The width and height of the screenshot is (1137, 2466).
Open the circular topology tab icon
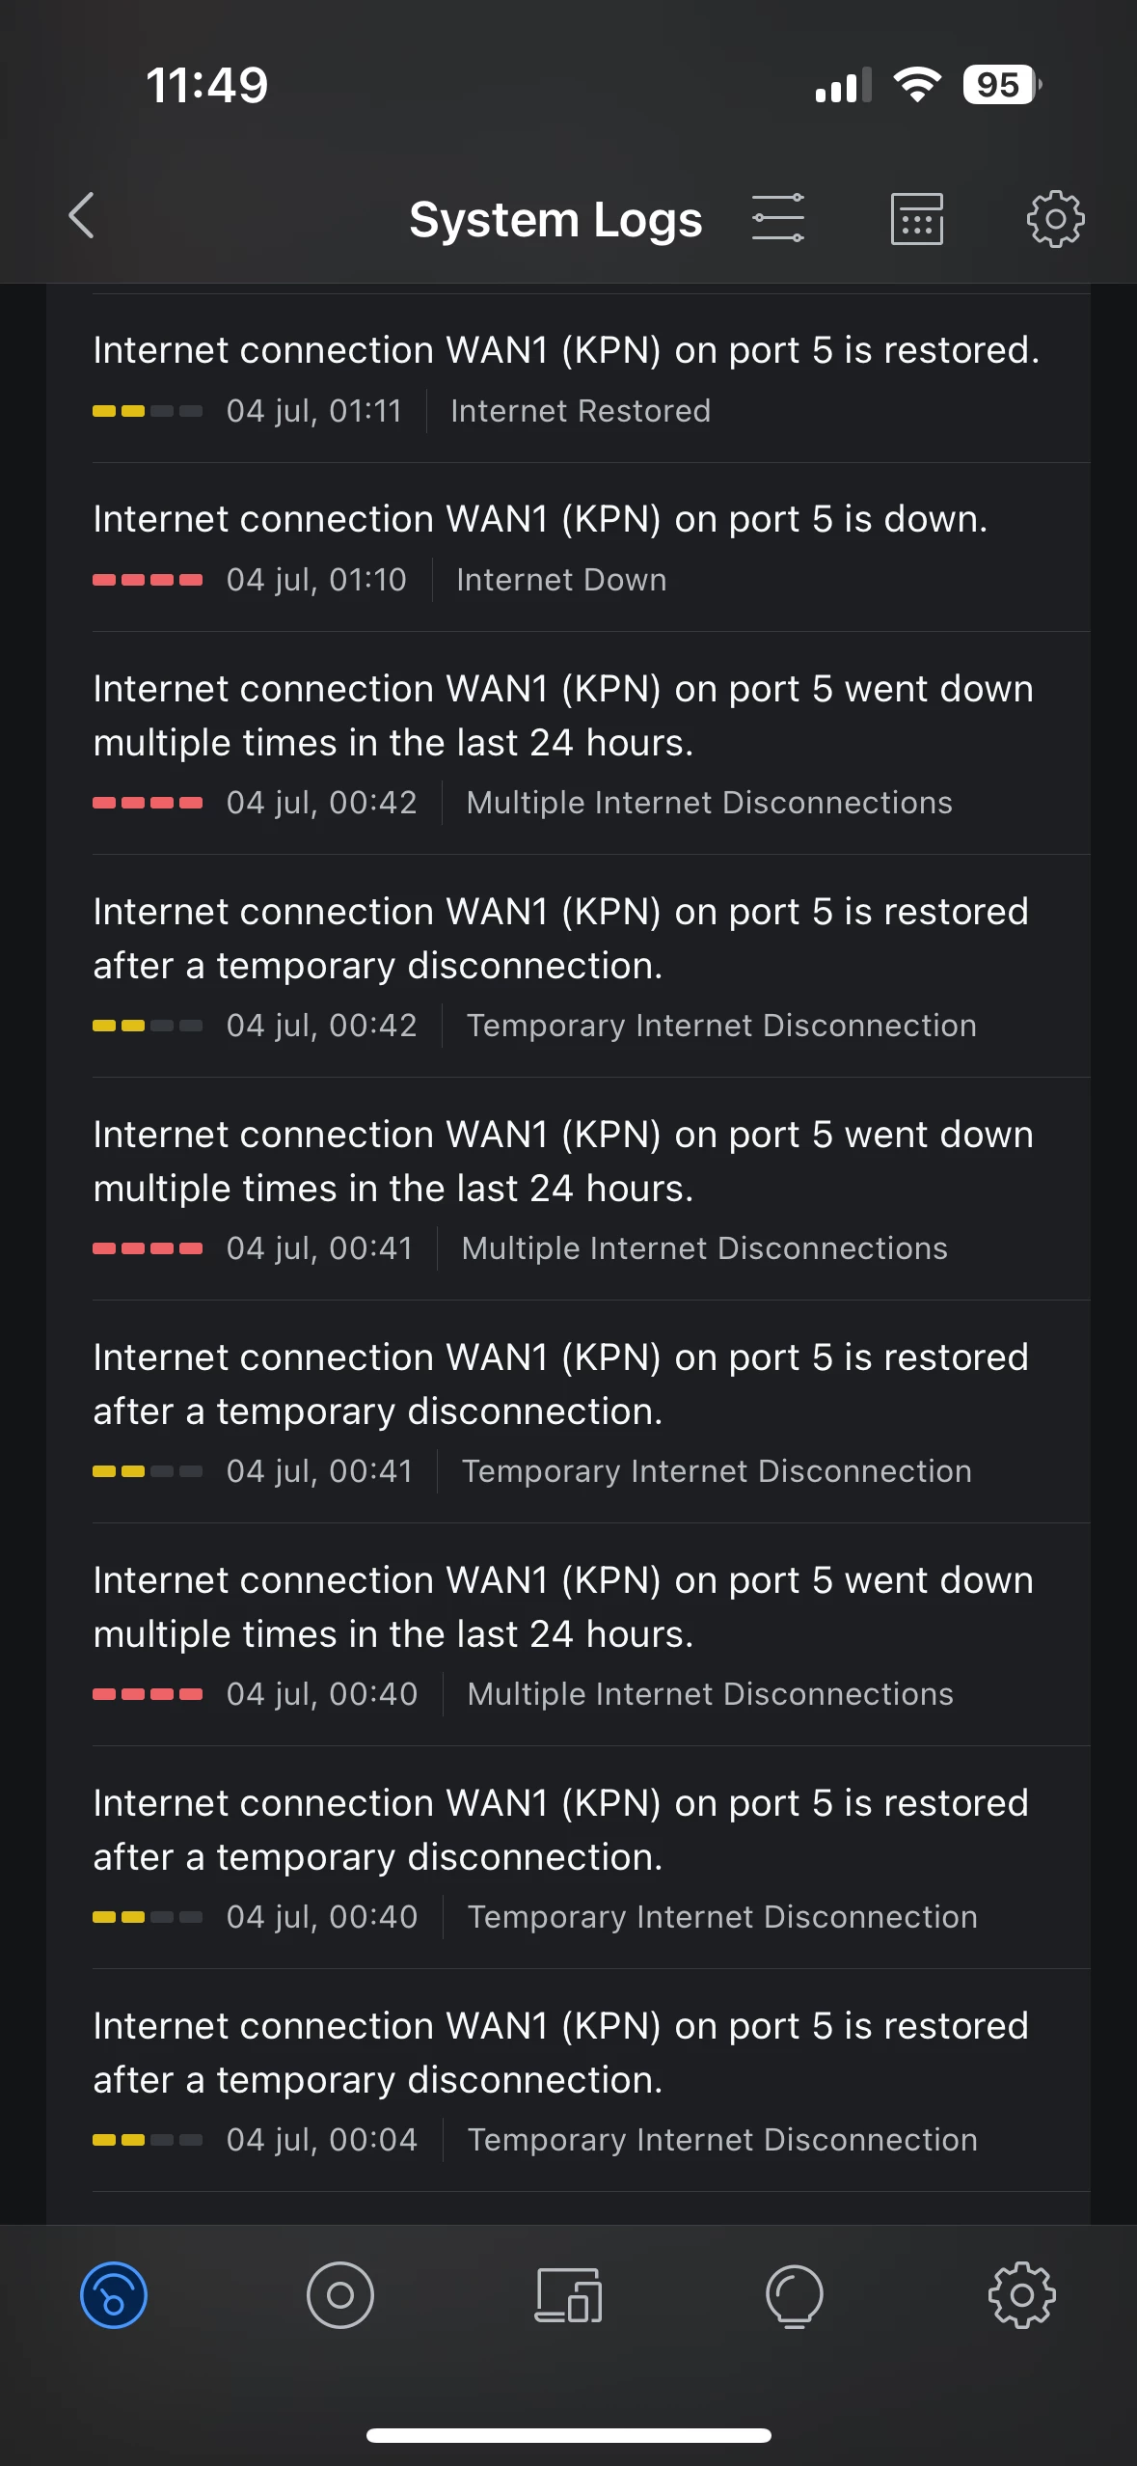340,2294
